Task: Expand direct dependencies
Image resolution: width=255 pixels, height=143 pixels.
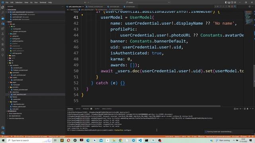Action: (15, 114)
